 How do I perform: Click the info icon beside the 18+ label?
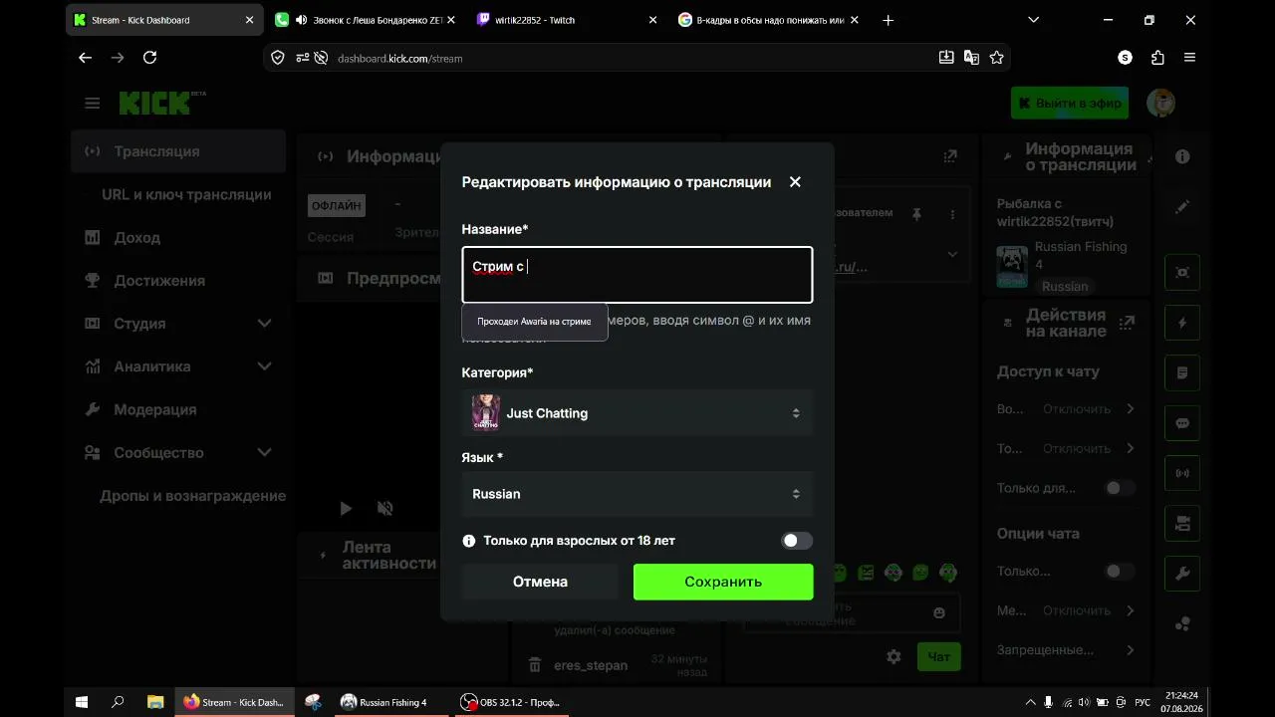click(x=469, y=541)
